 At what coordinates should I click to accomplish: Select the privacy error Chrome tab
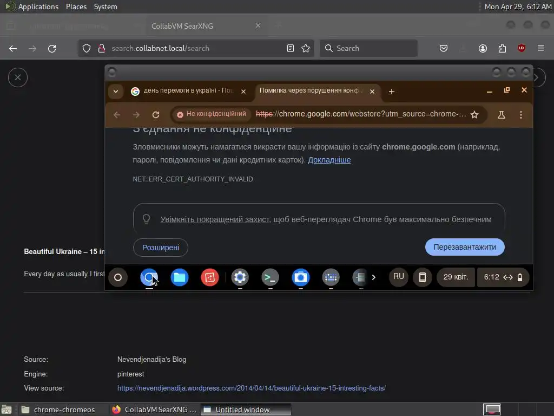coord(311,90)
